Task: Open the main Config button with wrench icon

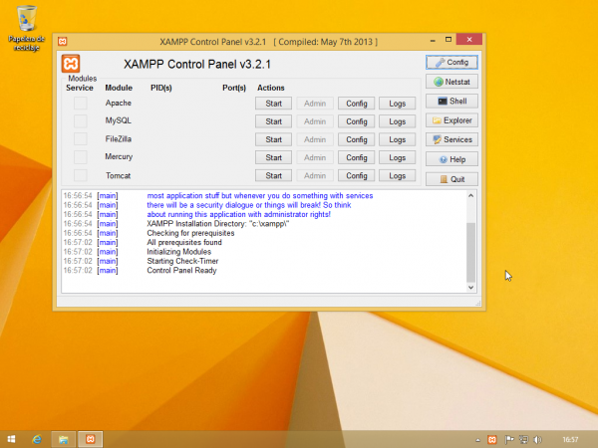Action: point(451,62)
